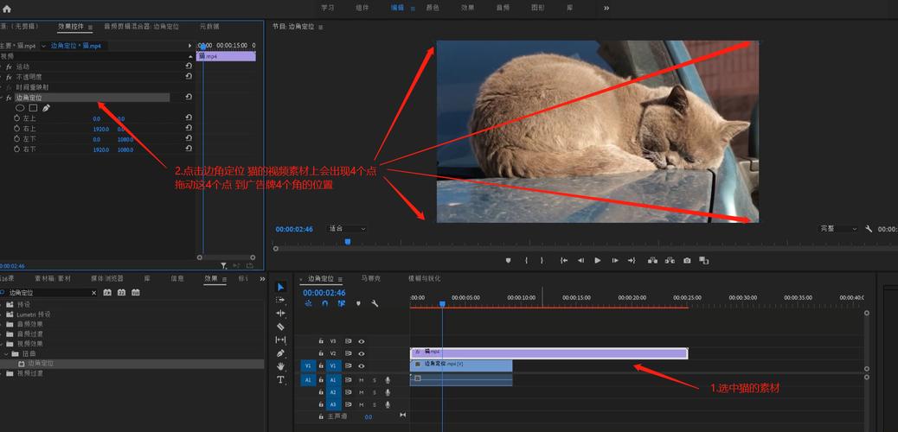898x432 pixels.
Task: Reset the 边角定位 effect
Action: (x=189, y=98)
